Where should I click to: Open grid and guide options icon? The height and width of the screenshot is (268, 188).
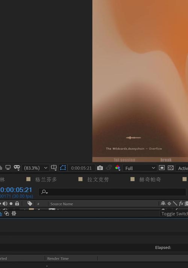click(54, 168)
